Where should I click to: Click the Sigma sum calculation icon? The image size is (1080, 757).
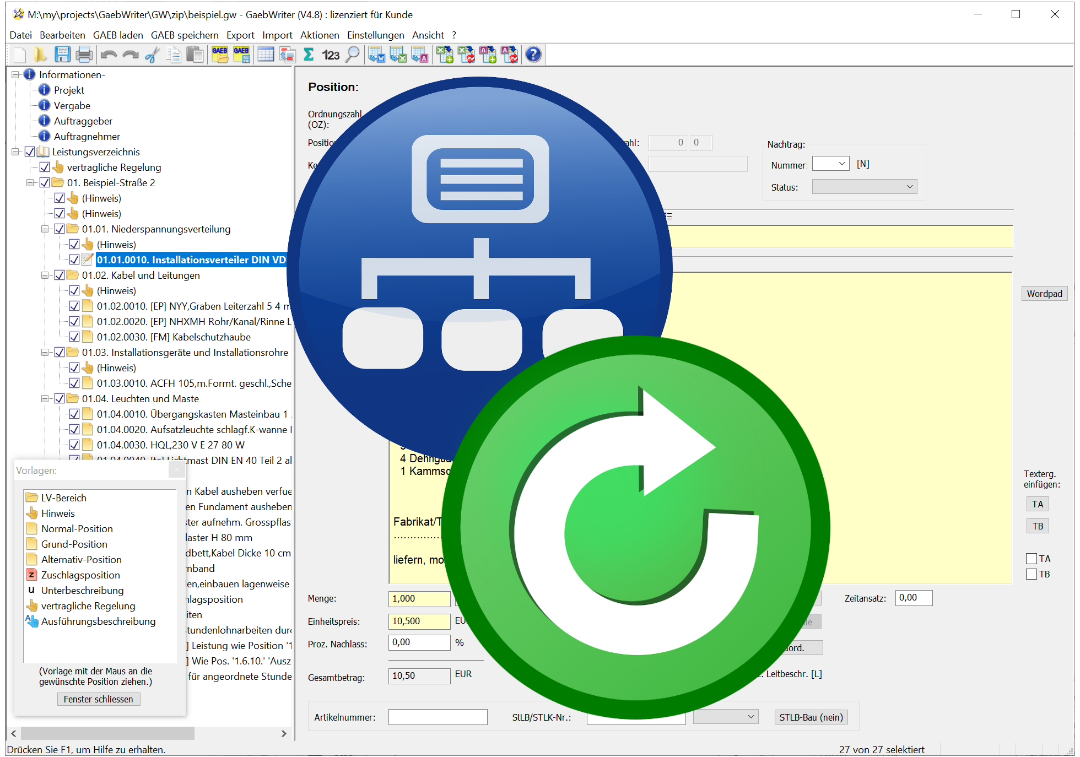(309, 55)
